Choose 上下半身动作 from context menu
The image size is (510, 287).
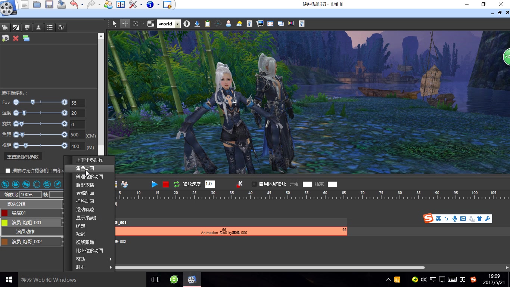(90, 160)
